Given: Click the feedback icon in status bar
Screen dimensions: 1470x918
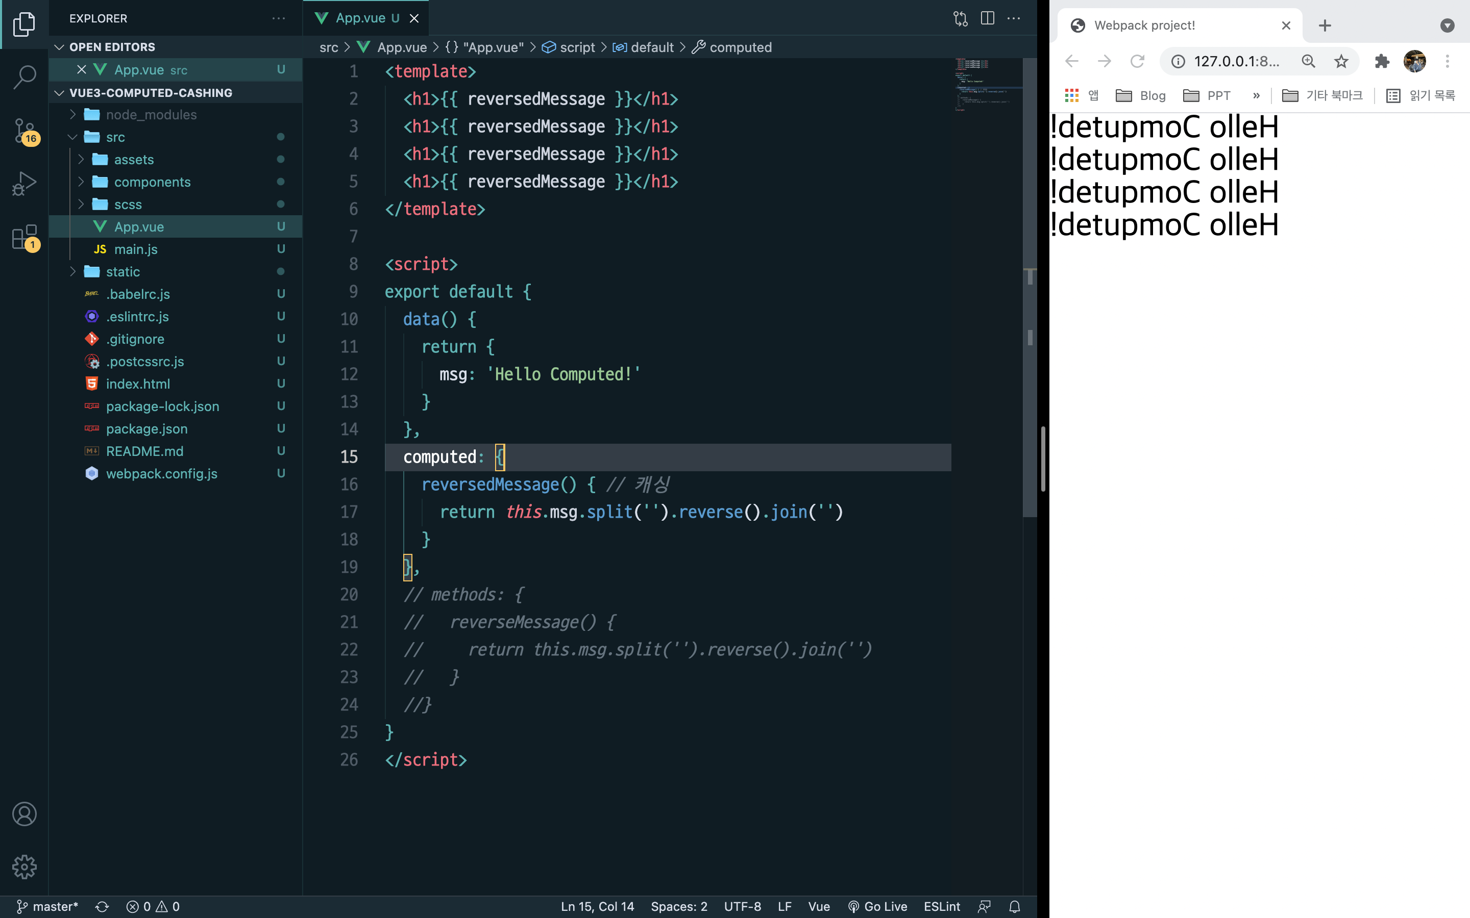Looking at the screenshot, I should [985, 906].
